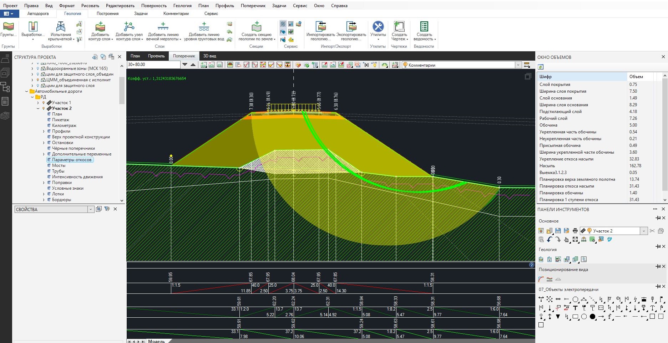Expand the Профили tree node

click(44, 131)
